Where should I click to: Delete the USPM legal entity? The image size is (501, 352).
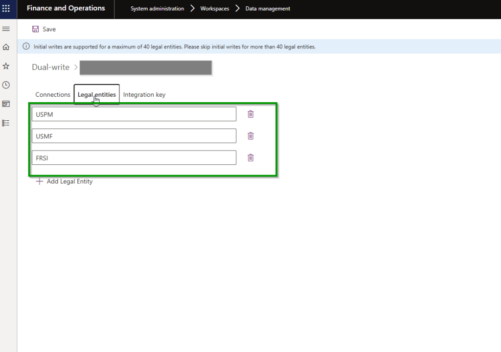250,114
